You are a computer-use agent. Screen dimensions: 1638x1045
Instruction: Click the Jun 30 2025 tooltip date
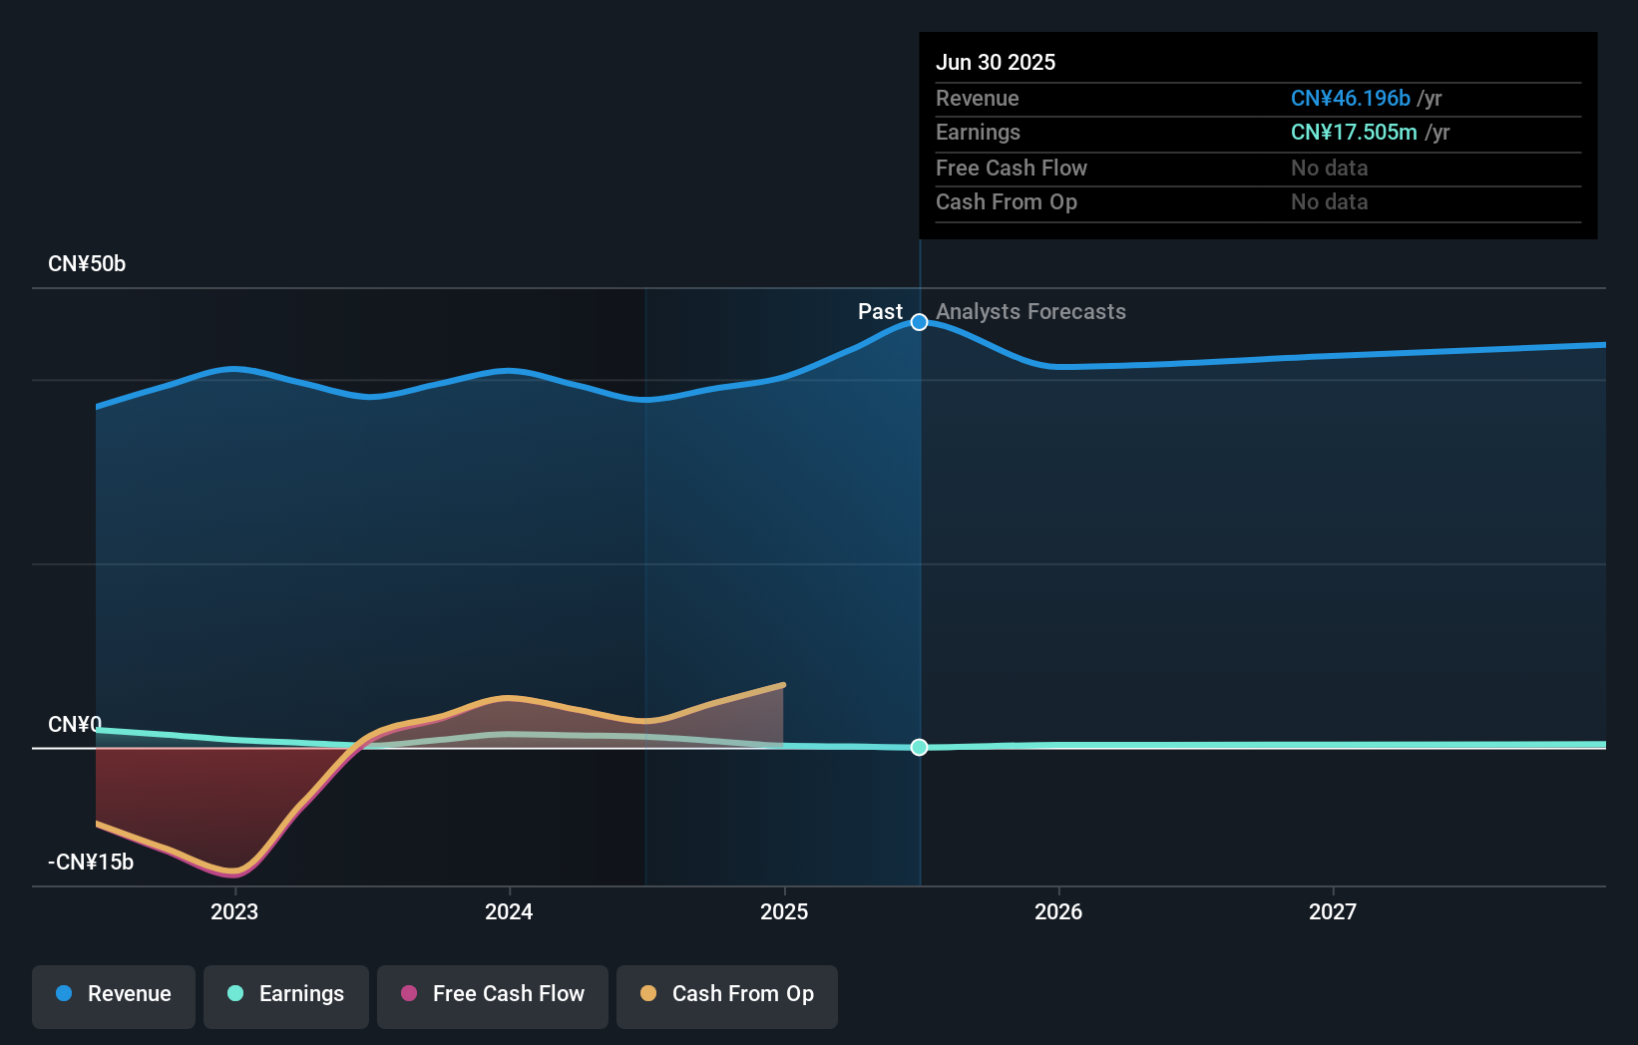tap(996, 62)
